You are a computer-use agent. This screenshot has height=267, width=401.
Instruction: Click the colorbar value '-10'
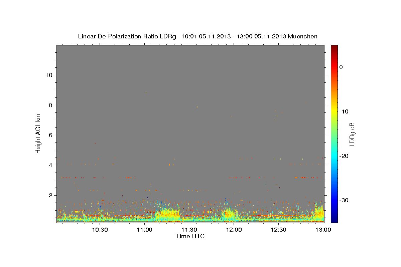[344, 111]
